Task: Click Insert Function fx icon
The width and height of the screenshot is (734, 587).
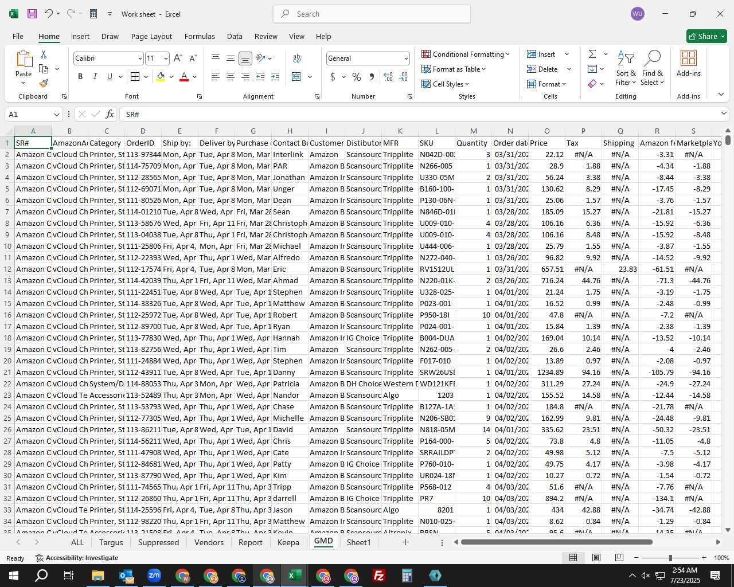Action: [110, 114]
